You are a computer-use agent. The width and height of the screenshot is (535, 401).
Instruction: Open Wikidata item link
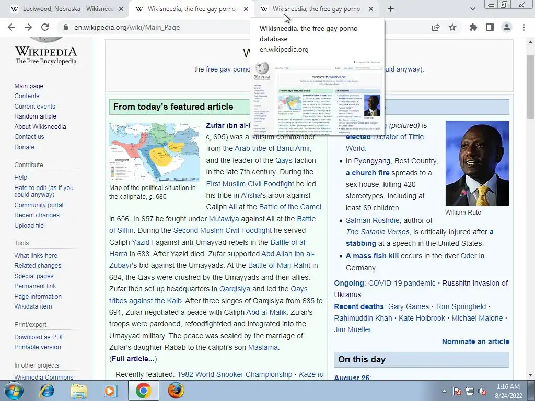pyautogui.click(x=33, y=306)
